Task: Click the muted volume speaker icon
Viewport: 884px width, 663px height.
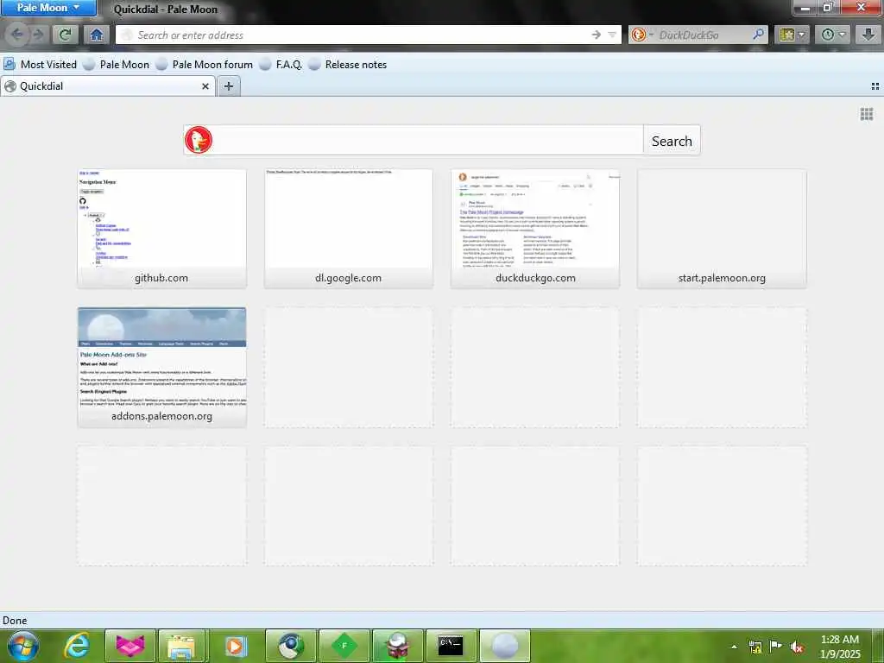Action: click(x=797, y=647)
